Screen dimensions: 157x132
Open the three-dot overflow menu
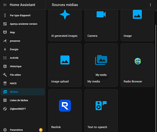tap(150, 5)
